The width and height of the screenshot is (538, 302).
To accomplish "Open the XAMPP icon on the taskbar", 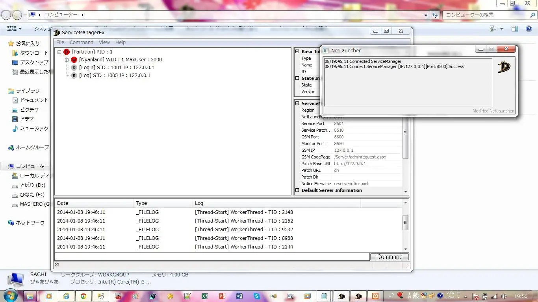I will point(375,296).
